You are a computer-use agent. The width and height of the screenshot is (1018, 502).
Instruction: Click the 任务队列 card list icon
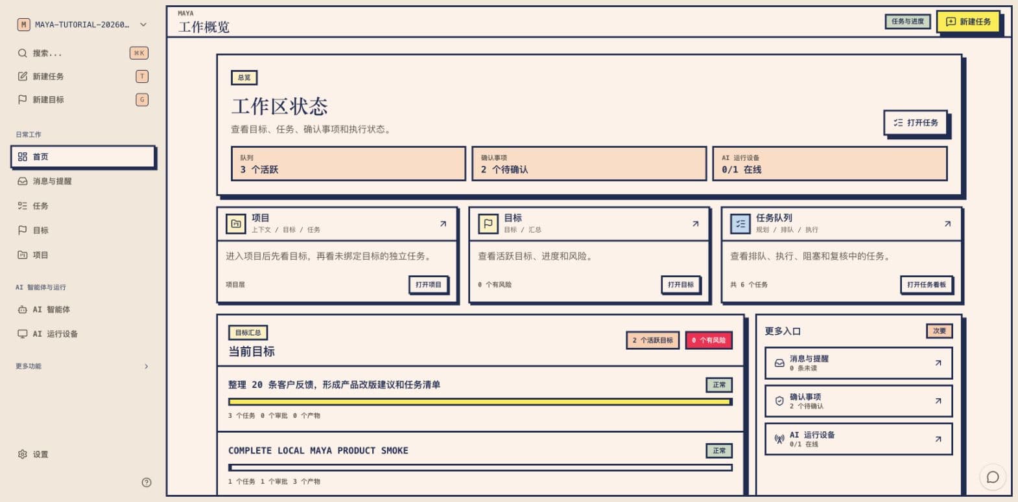[x=740, y=223]
